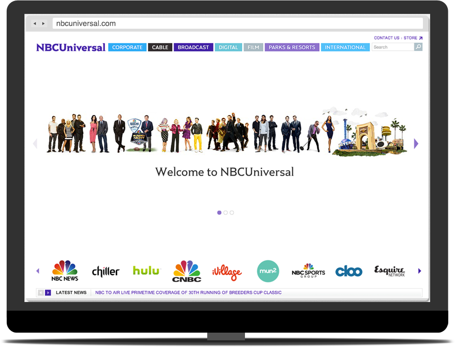Screen dimensions: 455x347
Task: Select the third carousel dot
Action: (x=232, y=213)
